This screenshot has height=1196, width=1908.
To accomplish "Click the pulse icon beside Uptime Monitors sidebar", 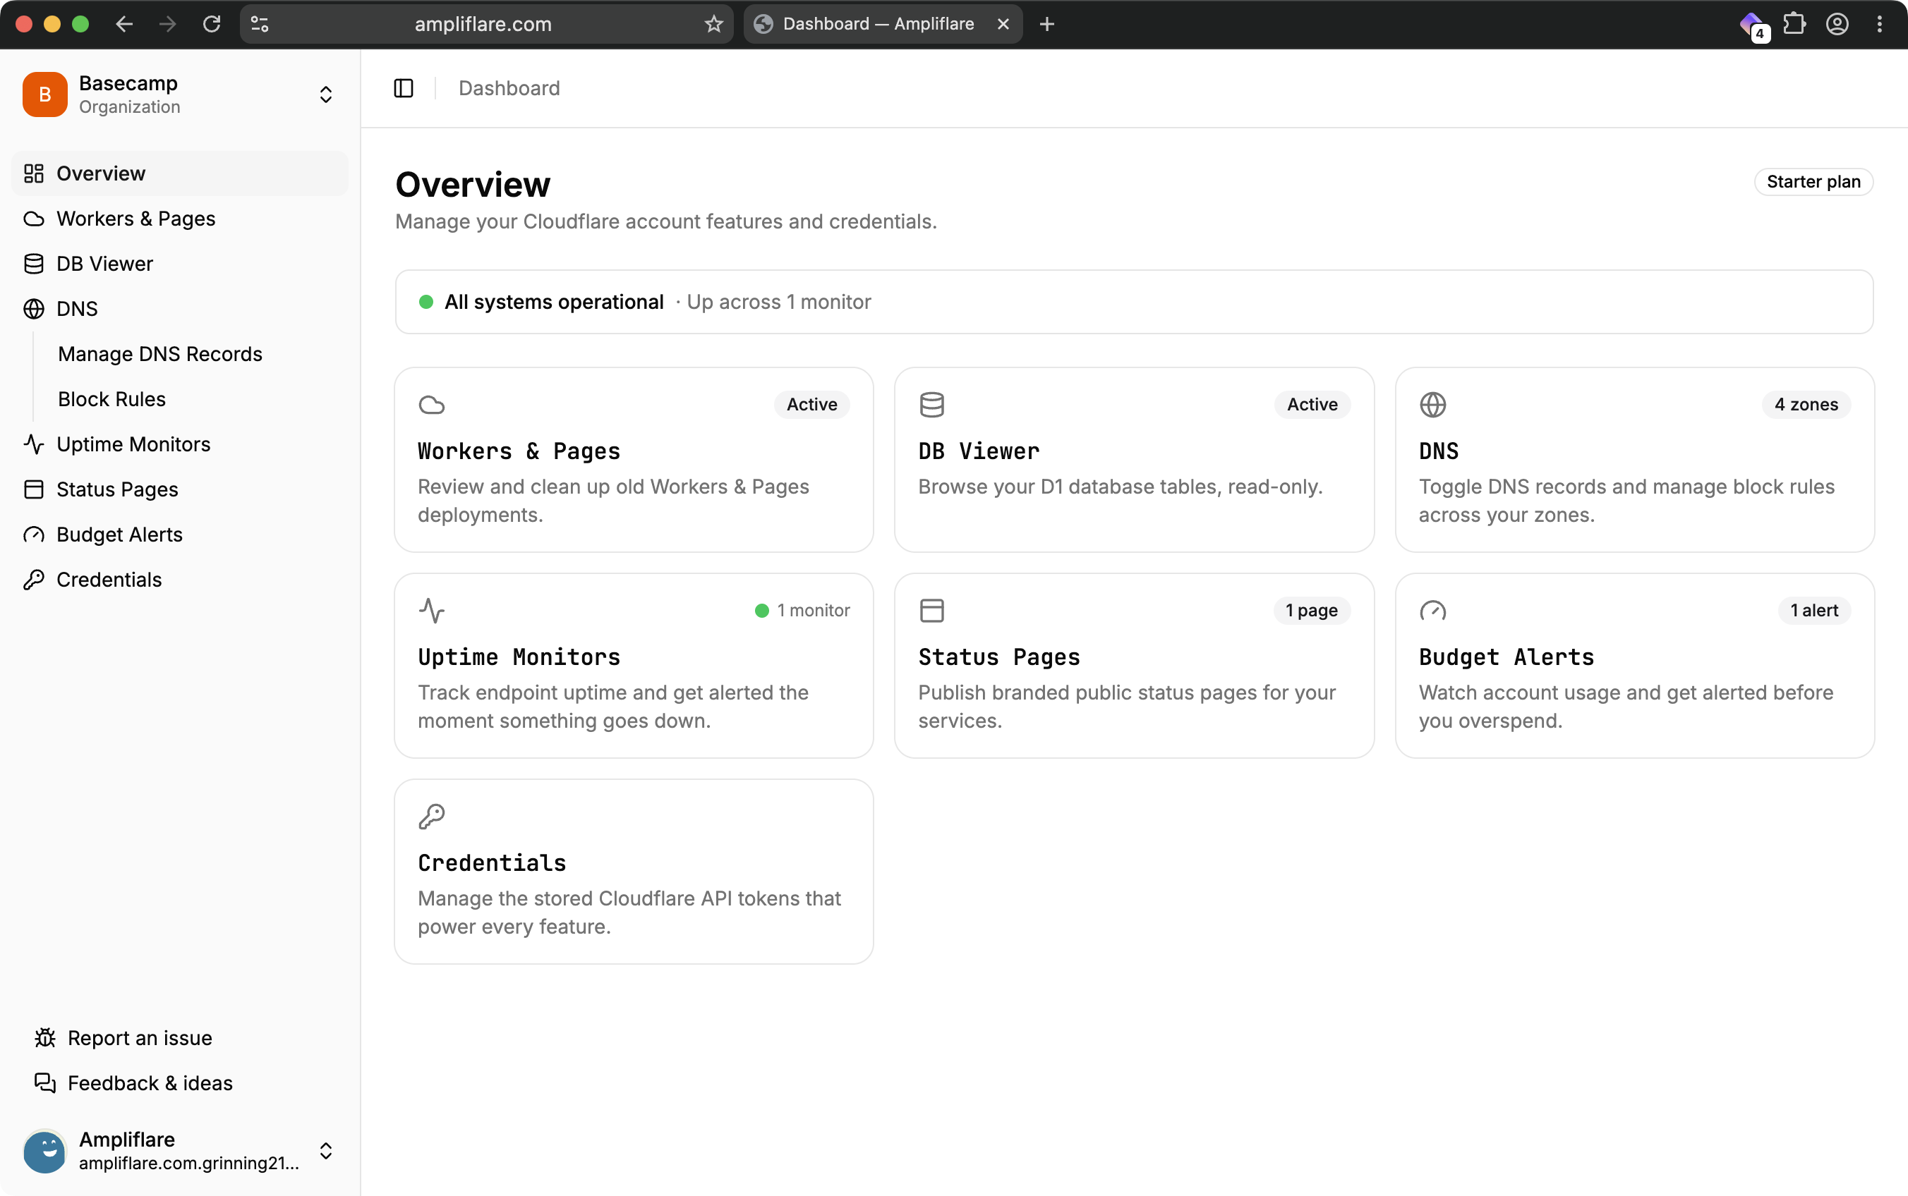I will pyautogui.click(x=33, y=444).
